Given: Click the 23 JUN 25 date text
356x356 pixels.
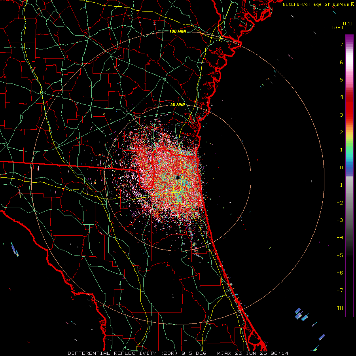Looking at the screenshot, I should [x=251, y=353].
